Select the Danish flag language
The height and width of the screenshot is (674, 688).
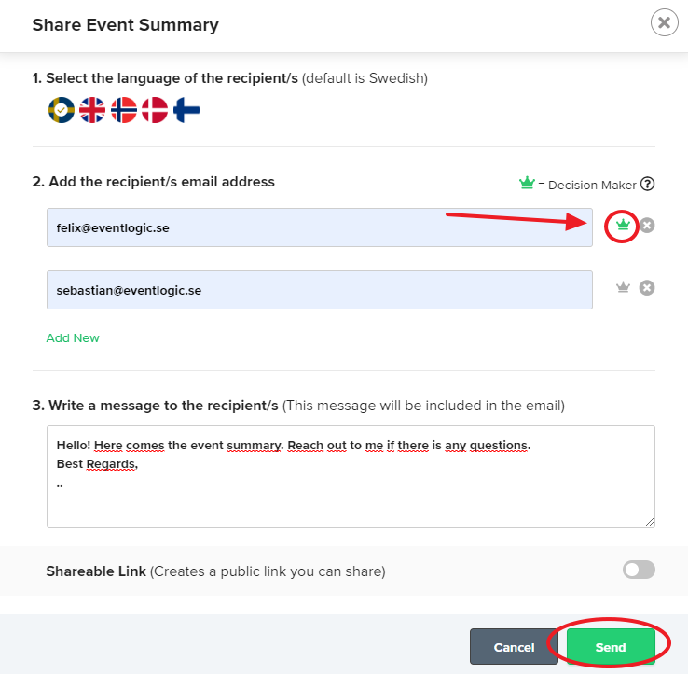tap(155, 110)
